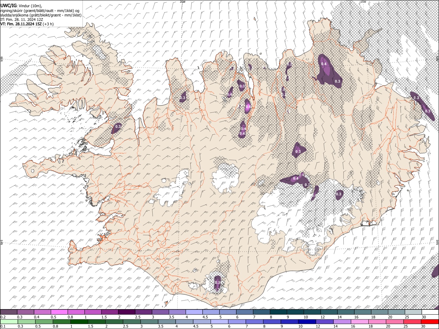Viewport: 439px width, 329px height.
Task: Click the '0.3' value on the Mýrdalsjökull glacier patch in the south
Action: (217, 282)
